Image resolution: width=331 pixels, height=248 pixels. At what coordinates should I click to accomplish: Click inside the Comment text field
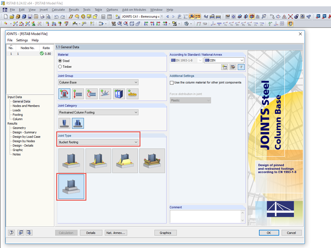(206, 216)
